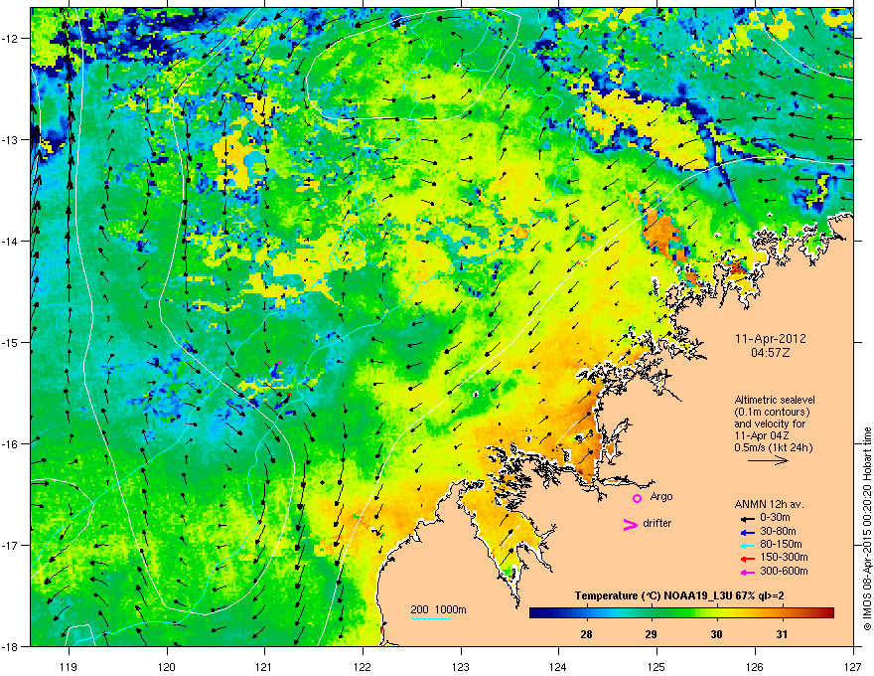Click the longitude axis label 126
Viewport: 874px width, 676px height.
click(x=755, y=666)
